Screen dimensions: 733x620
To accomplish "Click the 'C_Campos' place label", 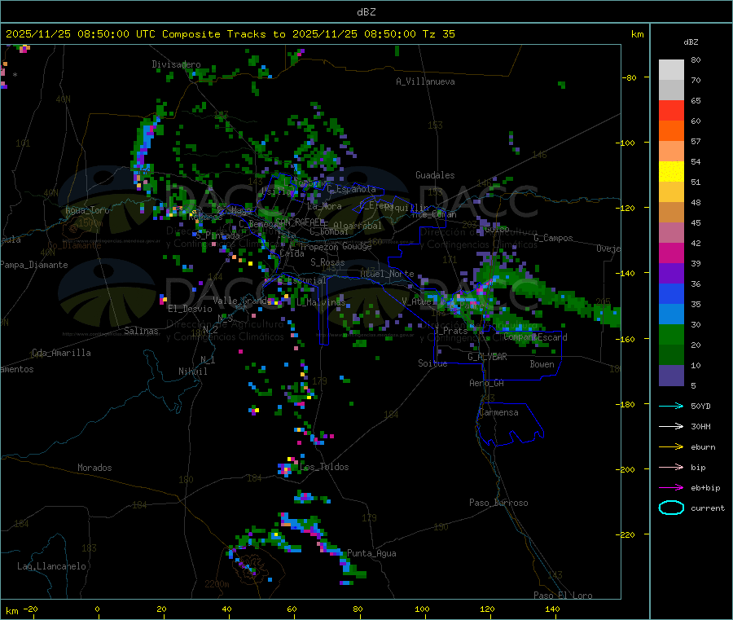I will pyautogui.click(x=553, y=238).
